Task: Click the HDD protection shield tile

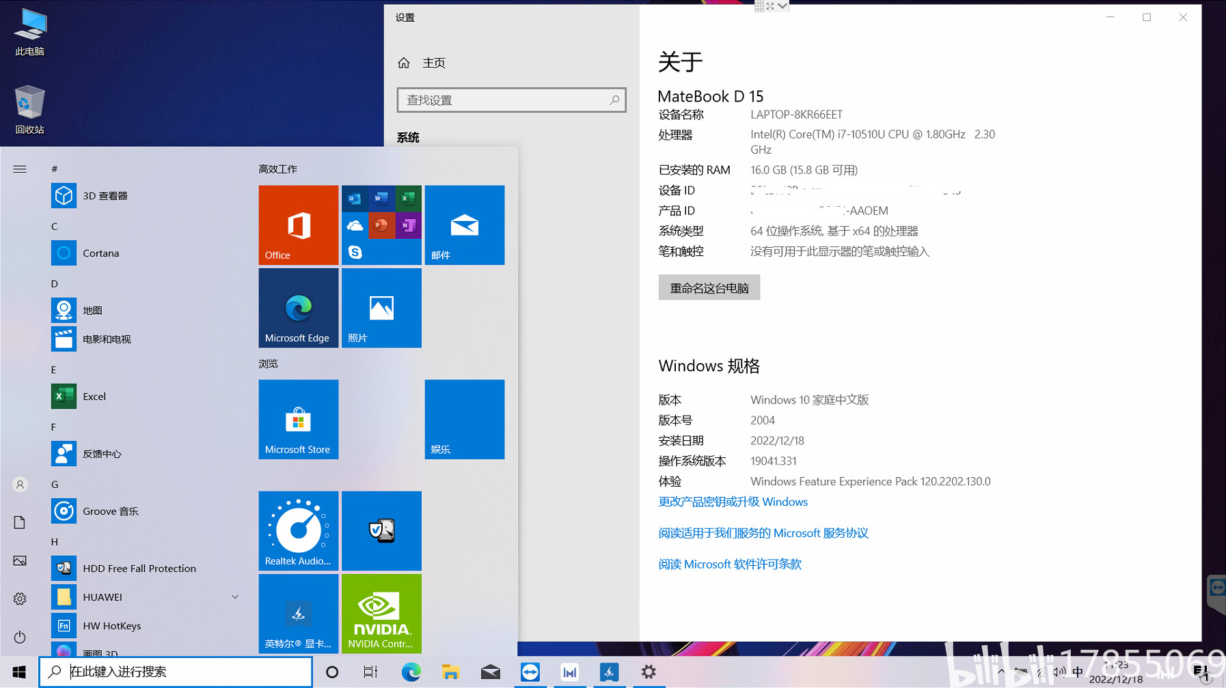Action: point(381,531)
